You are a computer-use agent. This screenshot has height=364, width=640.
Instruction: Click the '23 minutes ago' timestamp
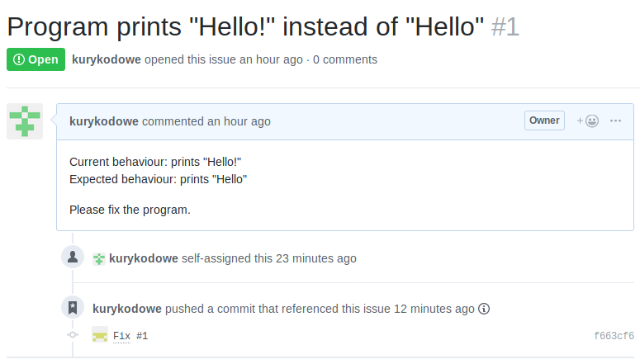tap(316, 258)
